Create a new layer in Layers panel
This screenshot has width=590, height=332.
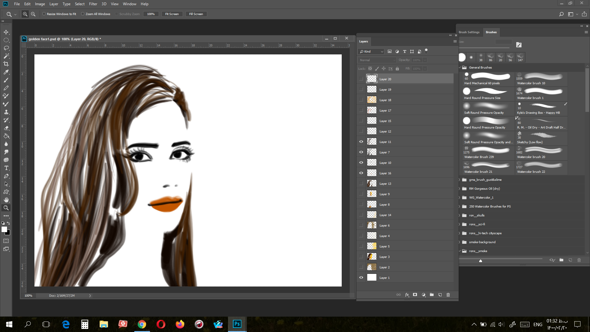(x=440, y=295)
